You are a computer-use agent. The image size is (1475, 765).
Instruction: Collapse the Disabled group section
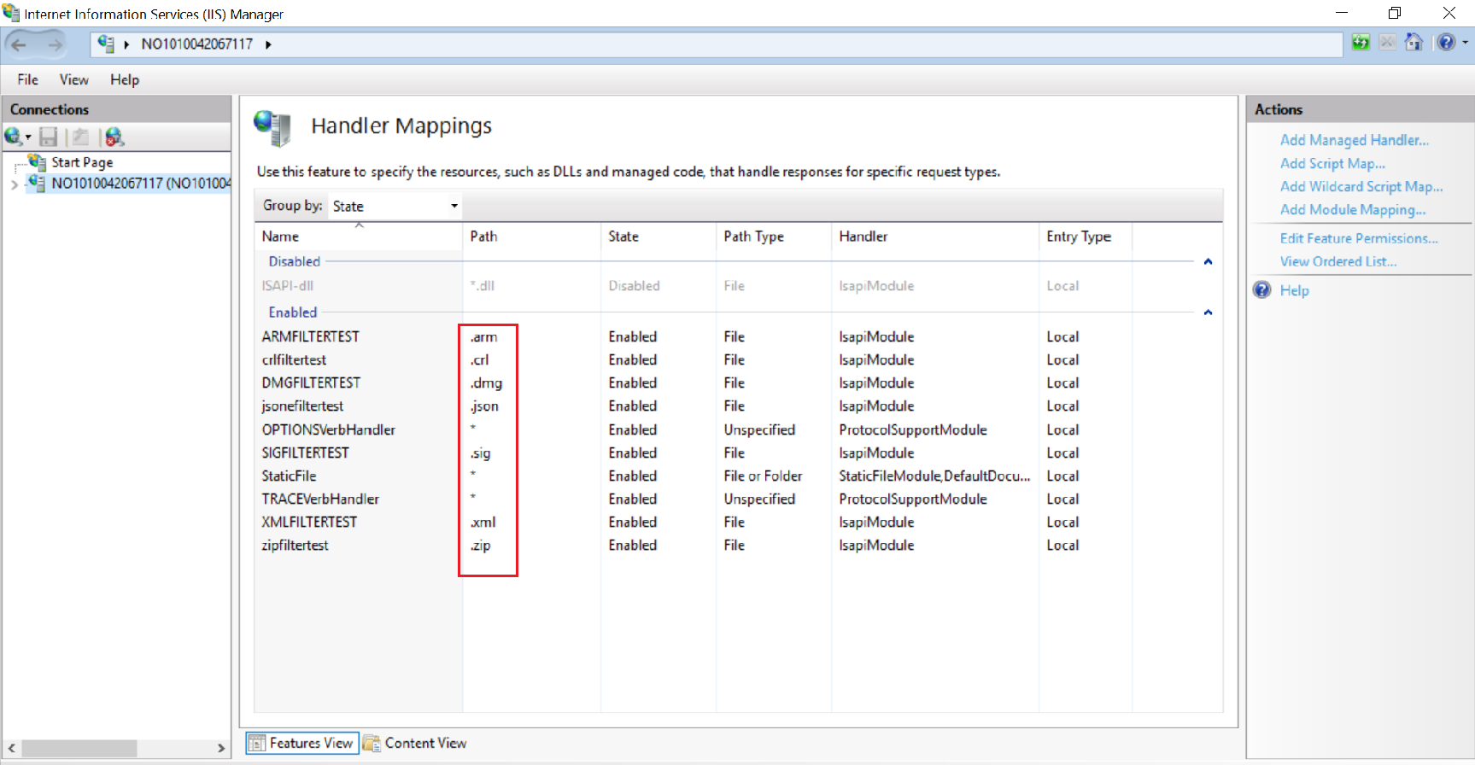(1208, 262)
